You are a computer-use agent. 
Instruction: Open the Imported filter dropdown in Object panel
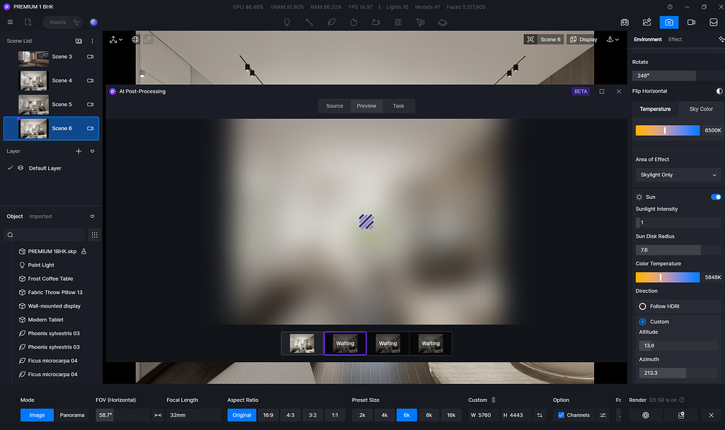coord(41,216)
